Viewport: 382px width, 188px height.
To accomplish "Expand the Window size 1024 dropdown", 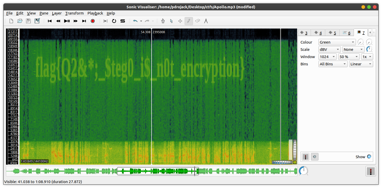I will (327, 57).
